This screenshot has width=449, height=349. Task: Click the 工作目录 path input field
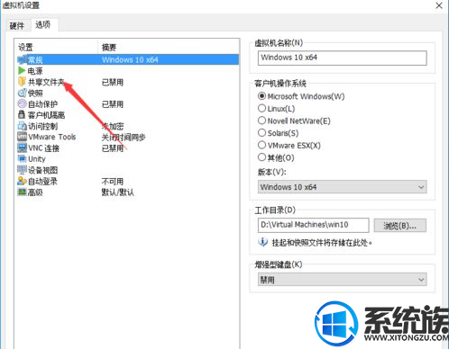(x=313, y=225)
